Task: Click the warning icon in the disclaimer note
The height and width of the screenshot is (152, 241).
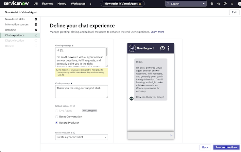Action: 57,70
